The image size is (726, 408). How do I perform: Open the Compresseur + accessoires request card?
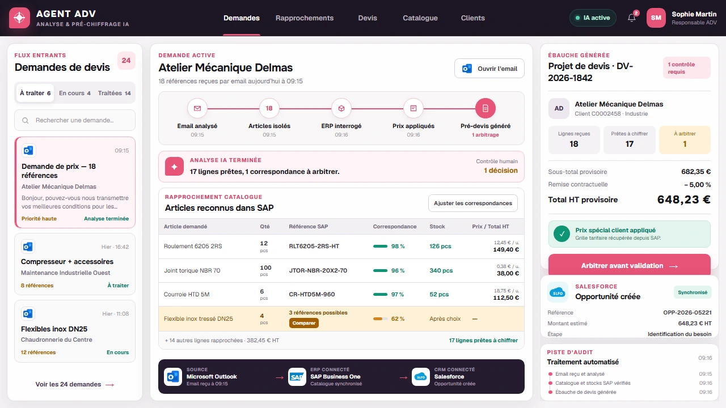tap(75, 264)
